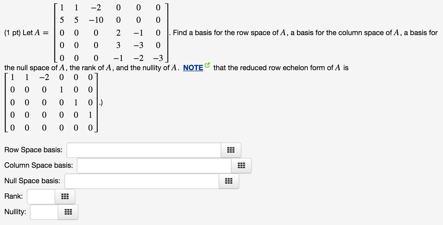The width and height of the screenshot is (443, 225).
Task: Open the NOTE hyperlink
Action: 193,68
